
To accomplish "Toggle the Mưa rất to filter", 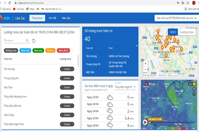I will point(64,50).
